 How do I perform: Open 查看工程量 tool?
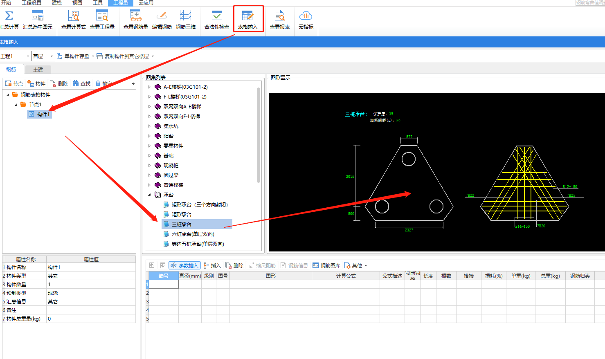102,20
